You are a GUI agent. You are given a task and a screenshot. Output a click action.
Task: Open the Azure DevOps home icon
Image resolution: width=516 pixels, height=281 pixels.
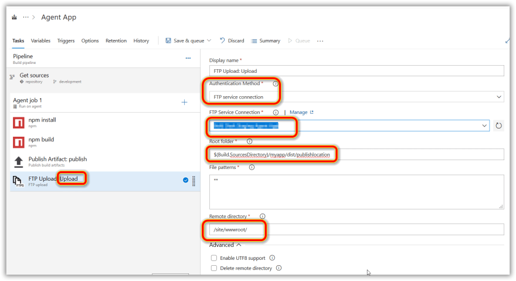click(x=14, y=17)
